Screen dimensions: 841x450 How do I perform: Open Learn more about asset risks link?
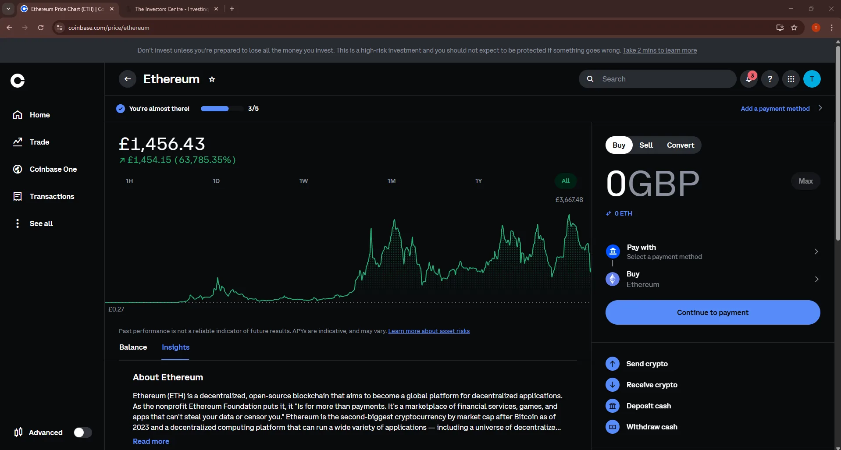pos(429,331)
